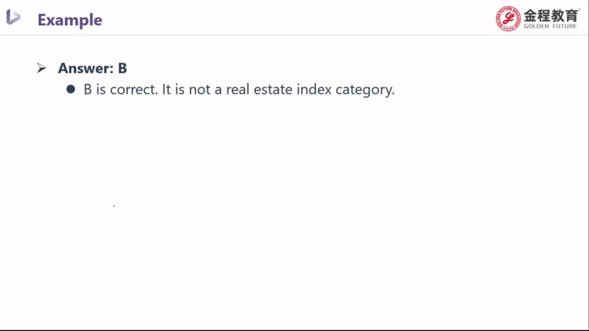Click the registered trademark mark beside 金程教育
The image size is (589, 331).
tap(579, 9)
